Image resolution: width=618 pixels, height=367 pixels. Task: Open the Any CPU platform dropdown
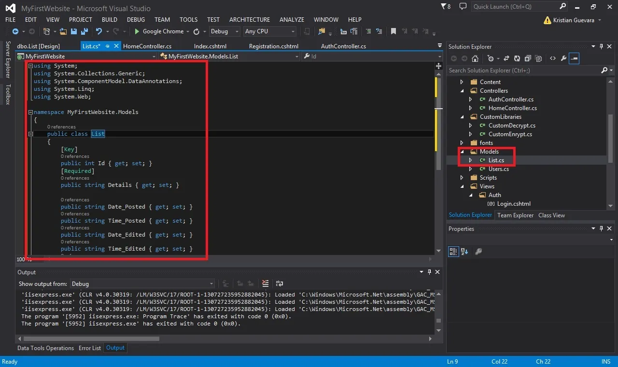point(270,31)
